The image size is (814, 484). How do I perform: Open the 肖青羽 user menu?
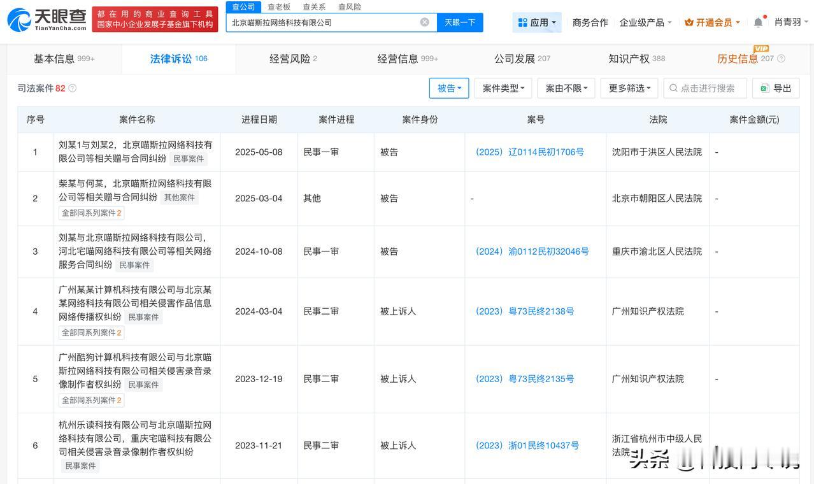coord(792,22)
